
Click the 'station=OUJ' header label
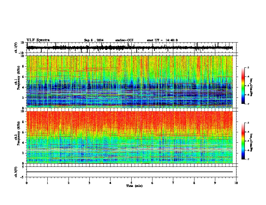click(124, 40)
